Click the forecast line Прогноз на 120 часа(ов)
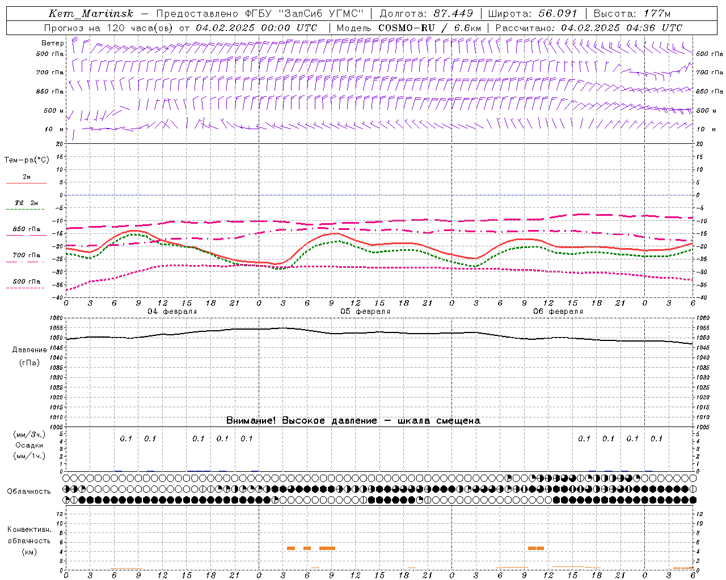 (109, 28)
